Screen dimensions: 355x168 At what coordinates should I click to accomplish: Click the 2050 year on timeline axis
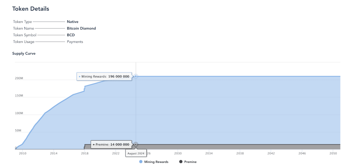point(334,153)
